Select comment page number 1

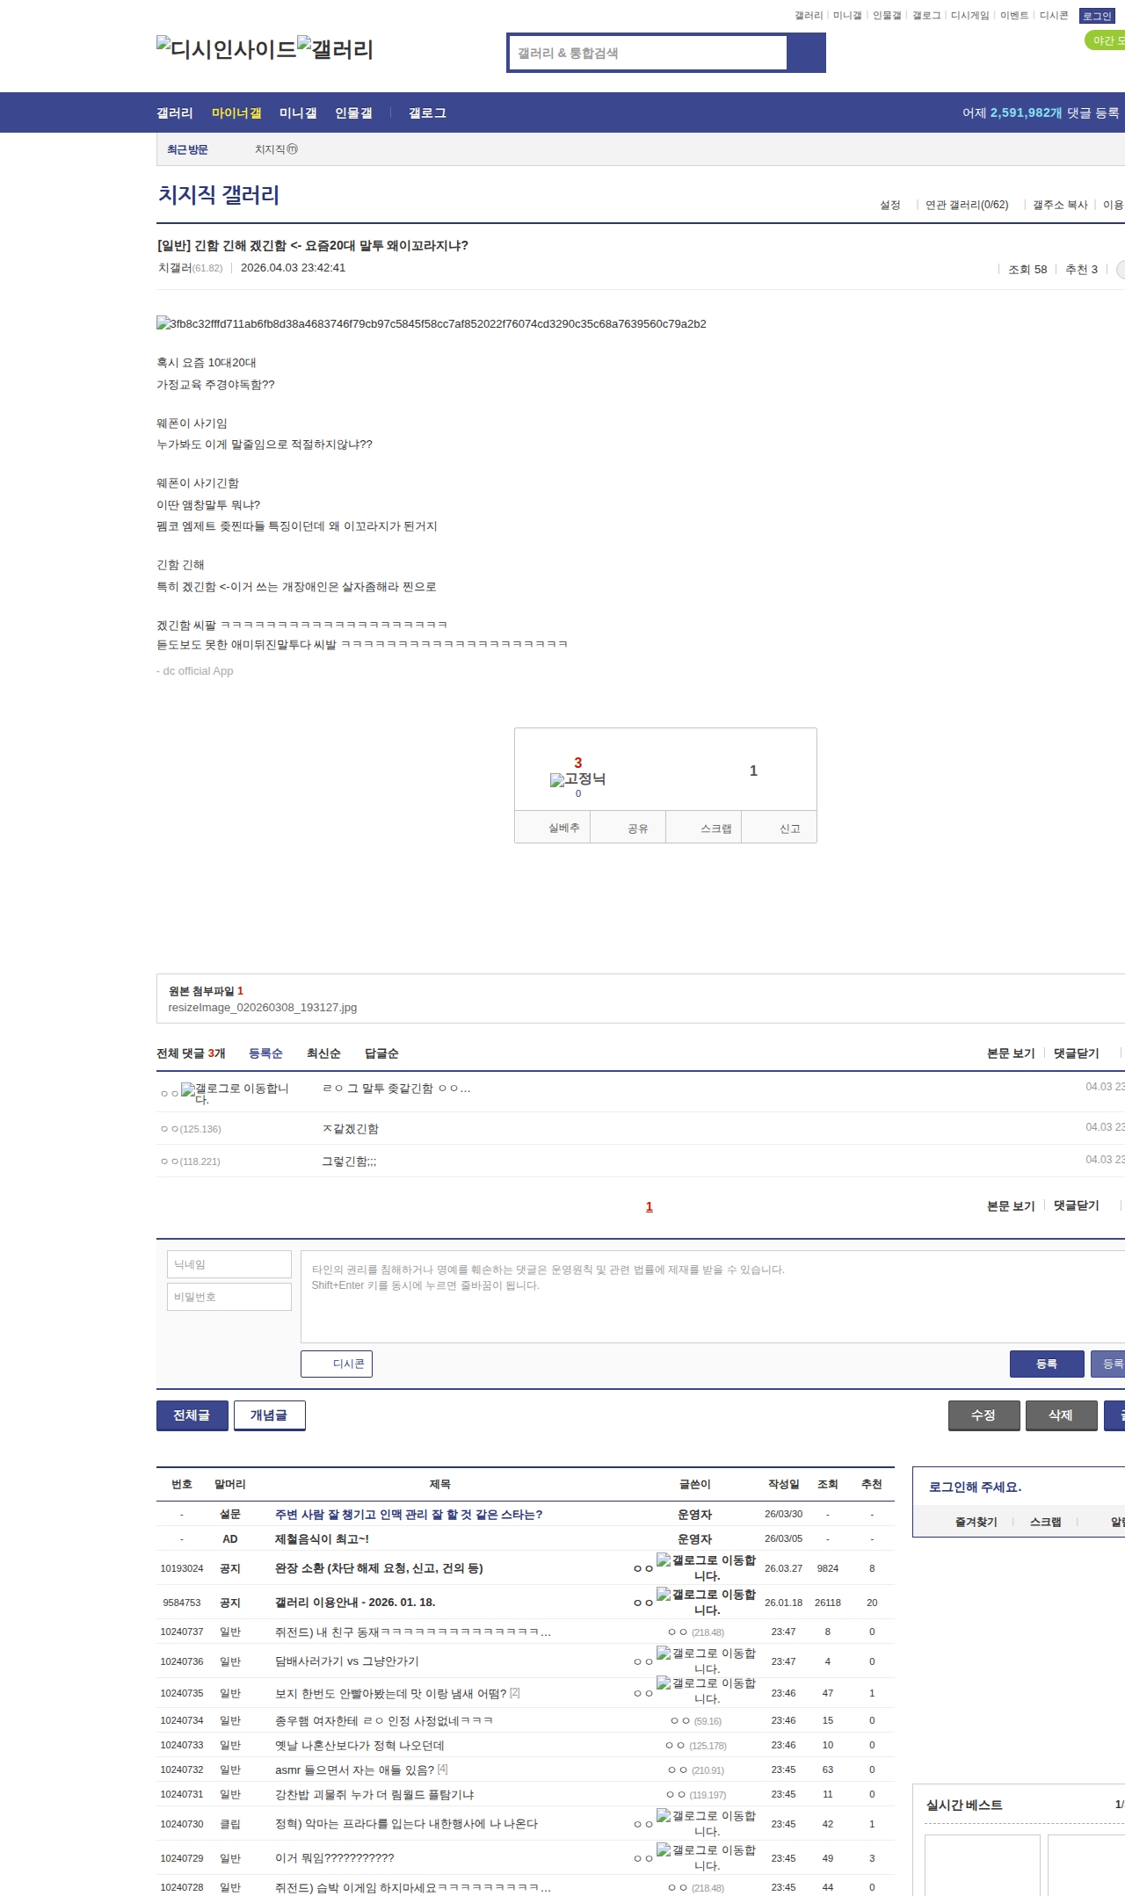[x=650, y=1206]
